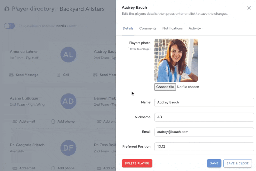Close the Audrey Bauch edit panel
The height and width of the screenshot is (171, 256).
click(x=249, y=8)
